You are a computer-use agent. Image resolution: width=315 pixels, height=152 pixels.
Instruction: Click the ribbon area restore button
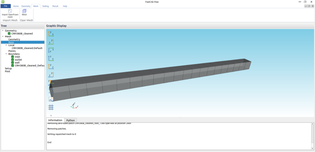click(x=309, y=6)
